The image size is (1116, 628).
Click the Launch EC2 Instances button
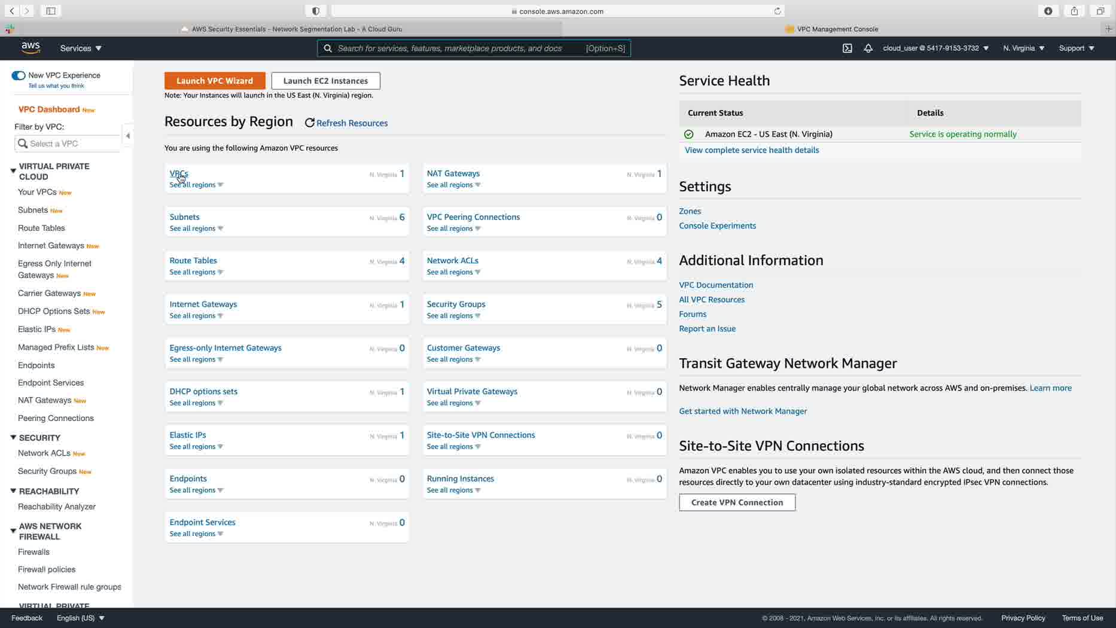coord(325,81)
